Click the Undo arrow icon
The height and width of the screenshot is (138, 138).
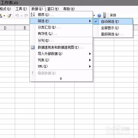tap(17, 16)
